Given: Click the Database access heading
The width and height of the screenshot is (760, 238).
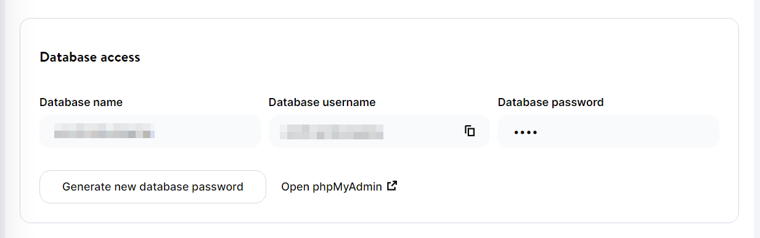Looking at the screenshot, I should tap(90, 57).
